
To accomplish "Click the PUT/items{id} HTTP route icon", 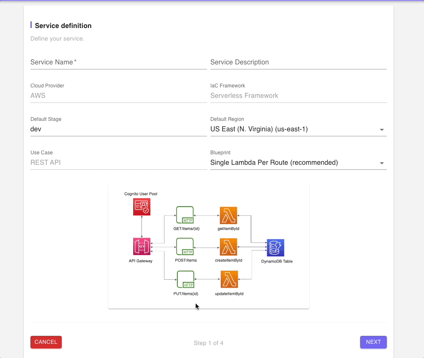I will (185, 279).
